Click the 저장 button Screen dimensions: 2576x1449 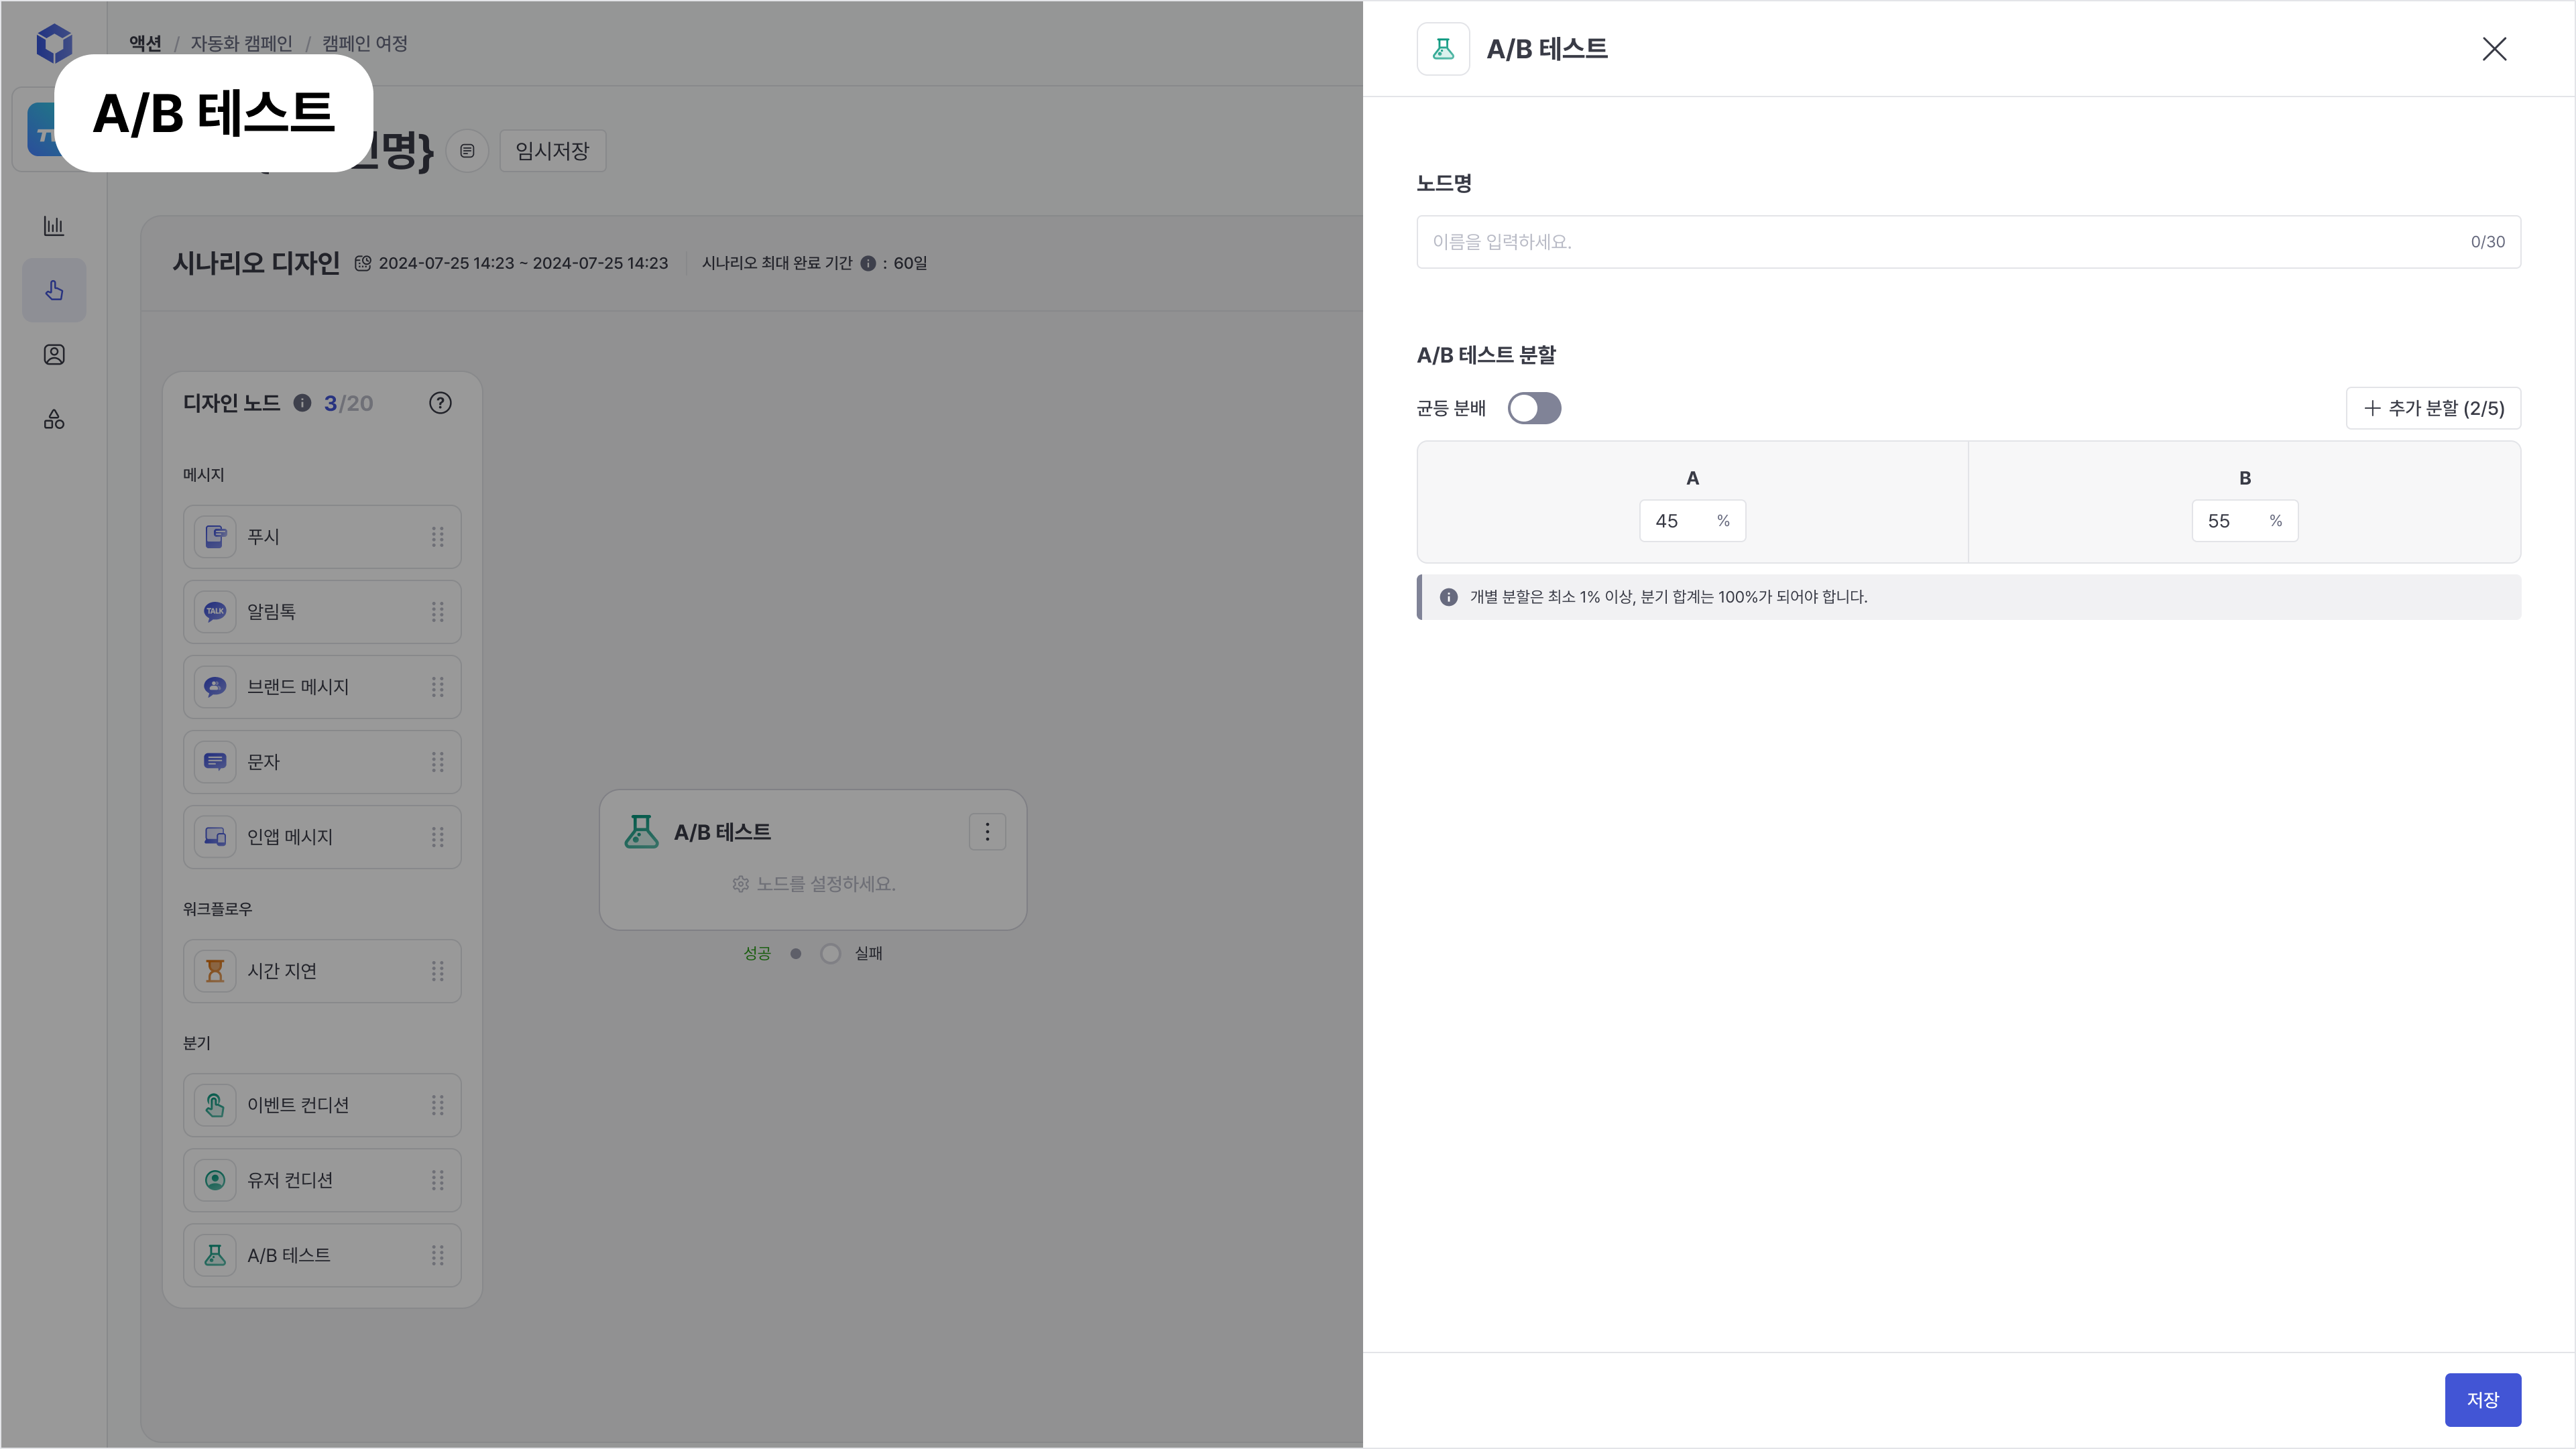[2482, 1399]
